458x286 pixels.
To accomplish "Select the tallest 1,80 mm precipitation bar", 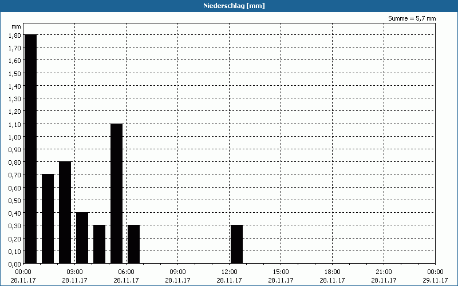I will click(x=31, y=149).
